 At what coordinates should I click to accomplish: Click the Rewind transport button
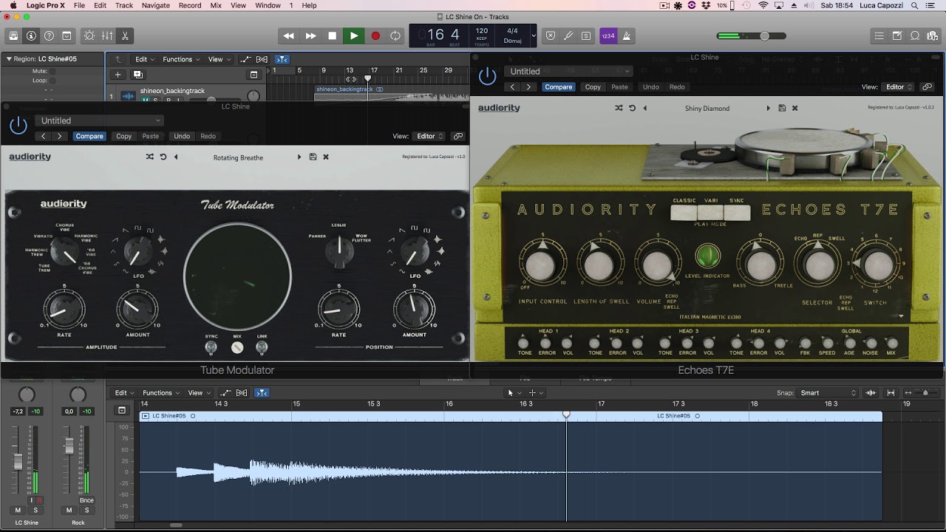[x=289, y=35]
